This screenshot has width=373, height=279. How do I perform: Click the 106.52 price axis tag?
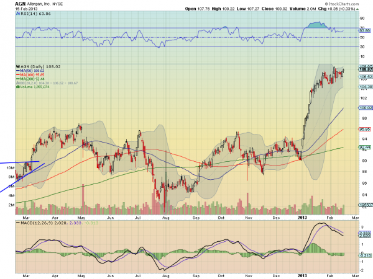click(366, 77)
